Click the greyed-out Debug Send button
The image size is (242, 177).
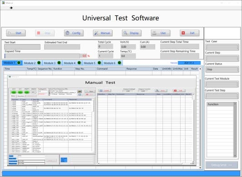click(222, 165)
